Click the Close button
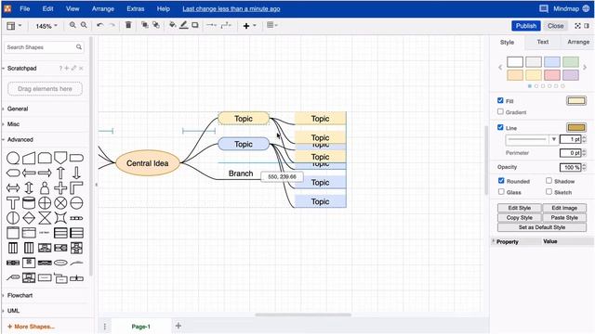595x334 pixels. tap(556, 26)
